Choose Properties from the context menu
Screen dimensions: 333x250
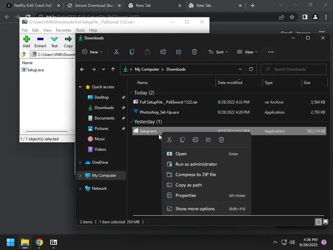point(206,195)
